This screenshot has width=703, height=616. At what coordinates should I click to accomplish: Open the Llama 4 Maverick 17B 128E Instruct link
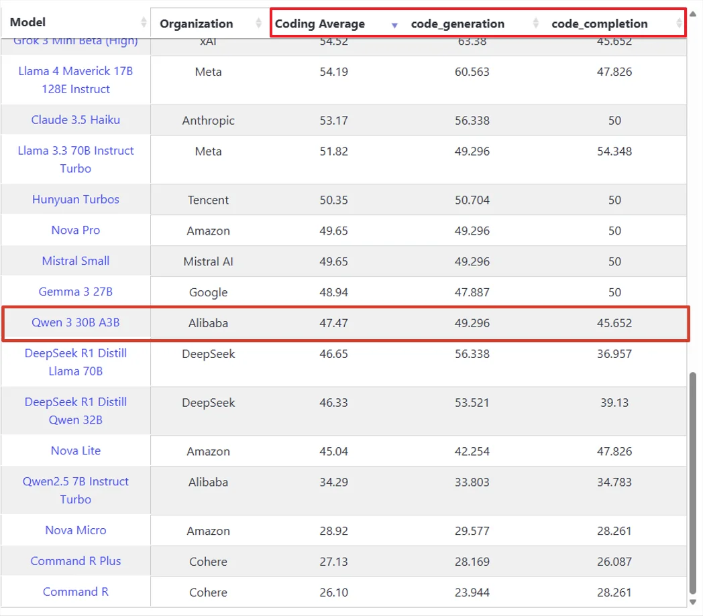(x=76, y=80)
